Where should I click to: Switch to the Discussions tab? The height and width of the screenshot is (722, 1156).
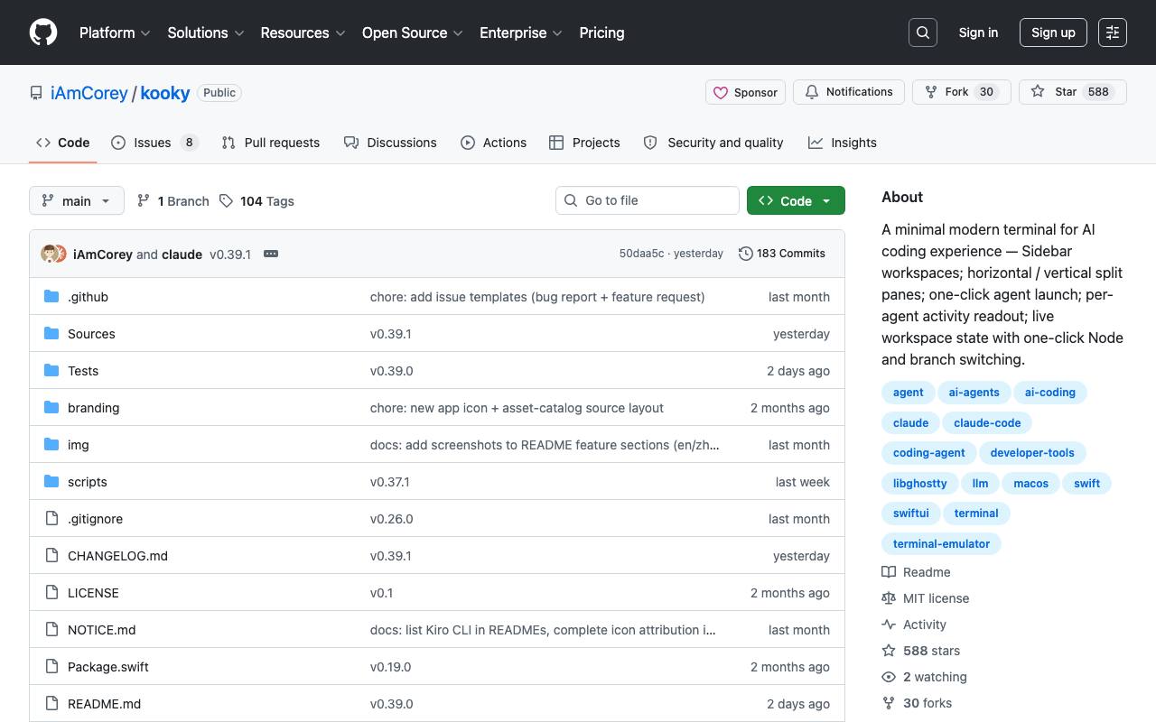390,143
